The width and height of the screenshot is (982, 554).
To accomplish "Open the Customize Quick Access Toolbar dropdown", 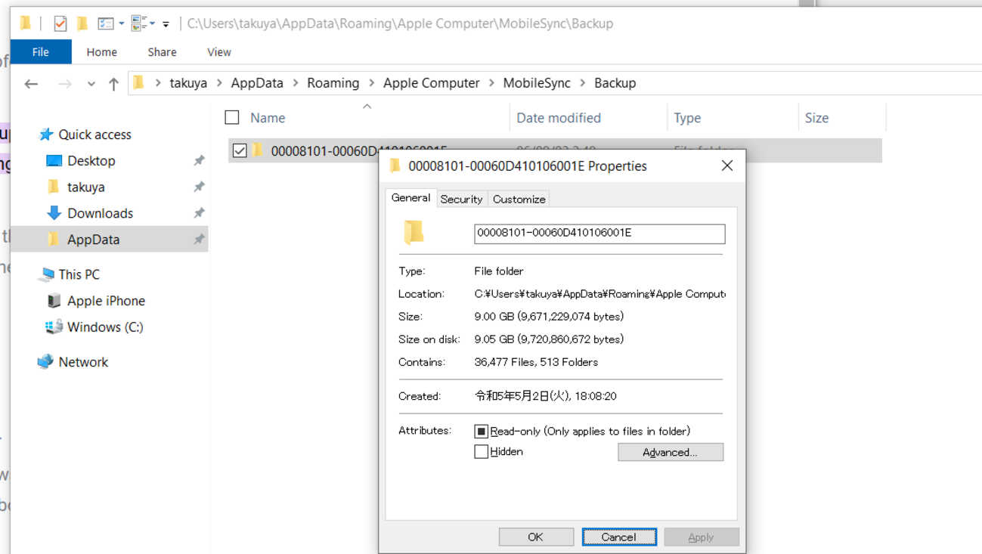I will point(166,24).
